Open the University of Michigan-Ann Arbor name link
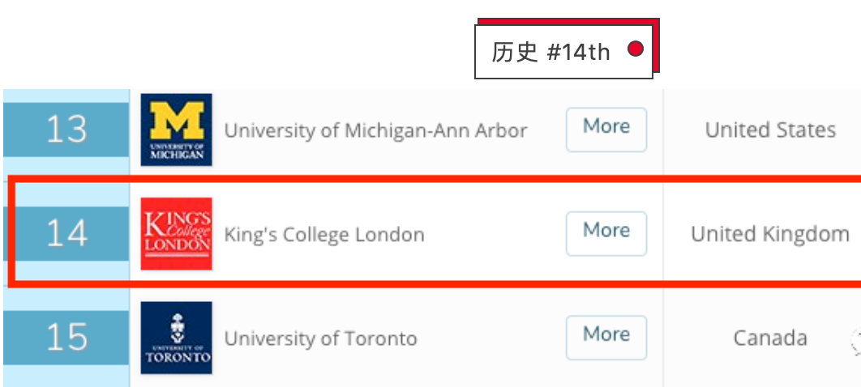 pos(375,130)
